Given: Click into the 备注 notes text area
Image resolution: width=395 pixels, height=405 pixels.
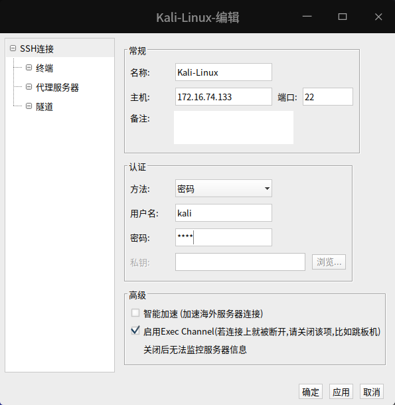Looking at the screenshot, I should pyautogui.click(x=234, y=127).
